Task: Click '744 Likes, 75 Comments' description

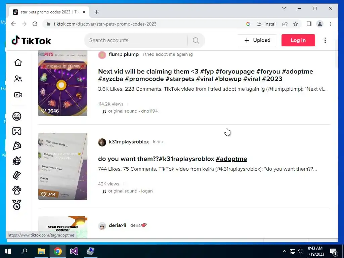Action: coord(207,169)
